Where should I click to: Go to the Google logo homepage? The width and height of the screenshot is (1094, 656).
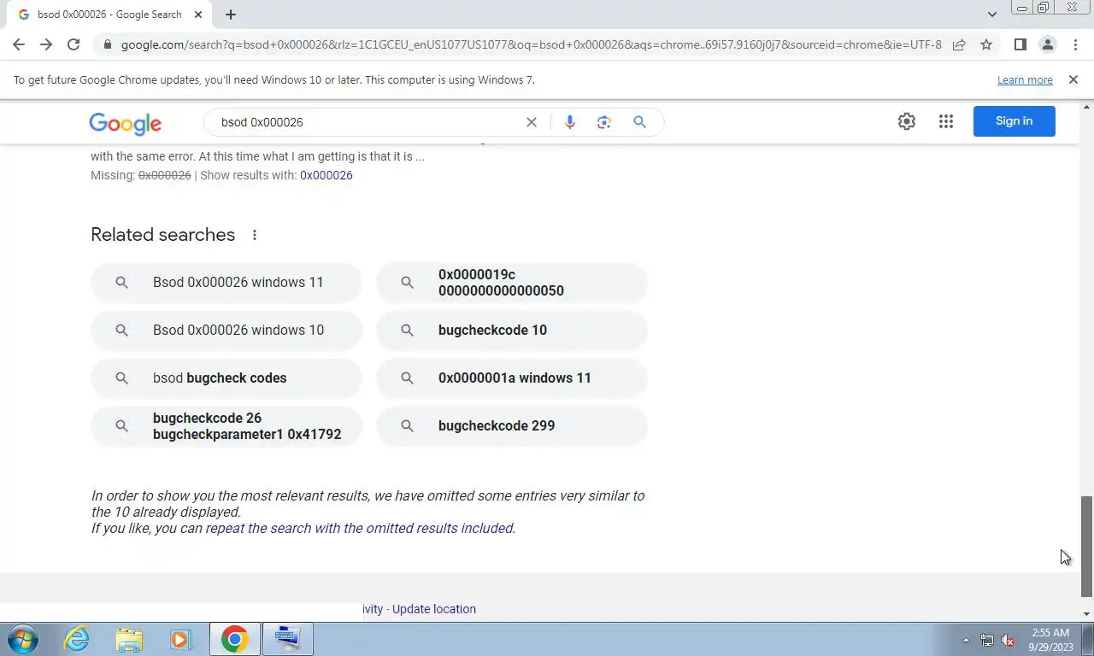[x=125, y=123]
